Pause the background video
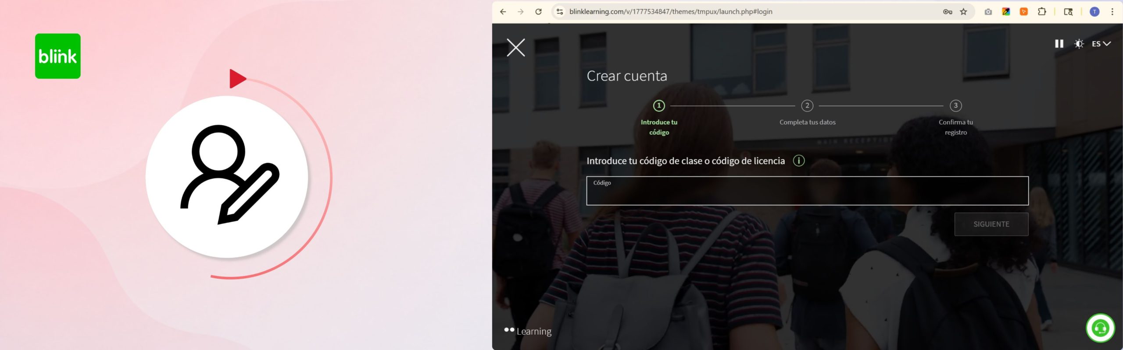The height and width of the screenshot is (350, 1123). [1059, 44]
